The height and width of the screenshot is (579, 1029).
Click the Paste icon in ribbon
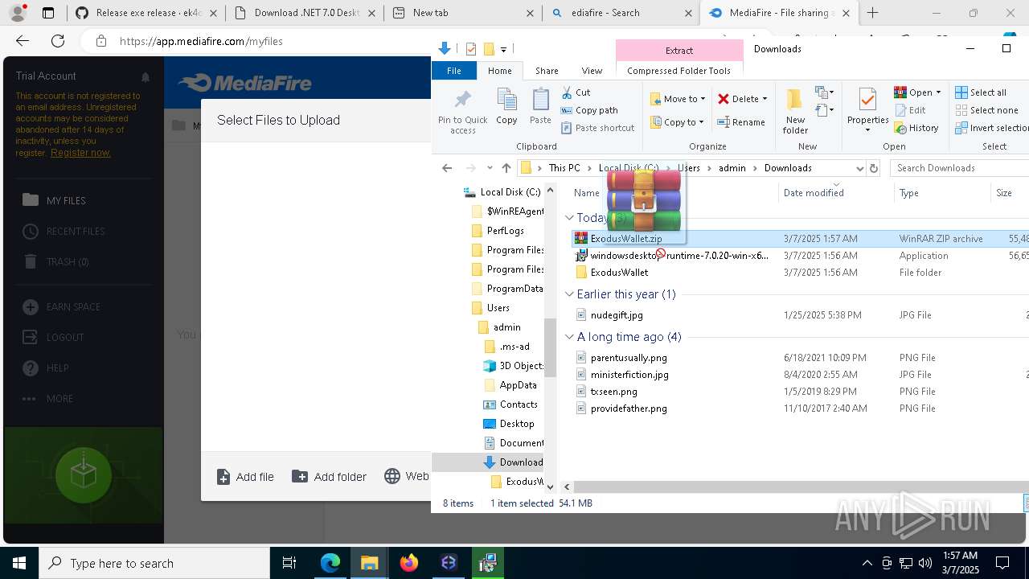pos(540,100)
